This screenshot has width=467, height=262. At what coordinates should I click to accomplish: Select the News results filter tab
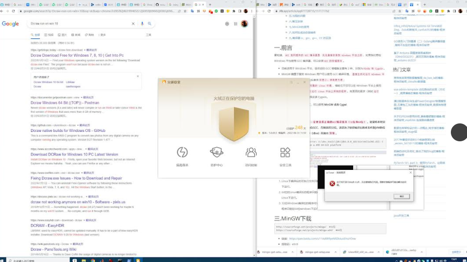pos(76,35)
